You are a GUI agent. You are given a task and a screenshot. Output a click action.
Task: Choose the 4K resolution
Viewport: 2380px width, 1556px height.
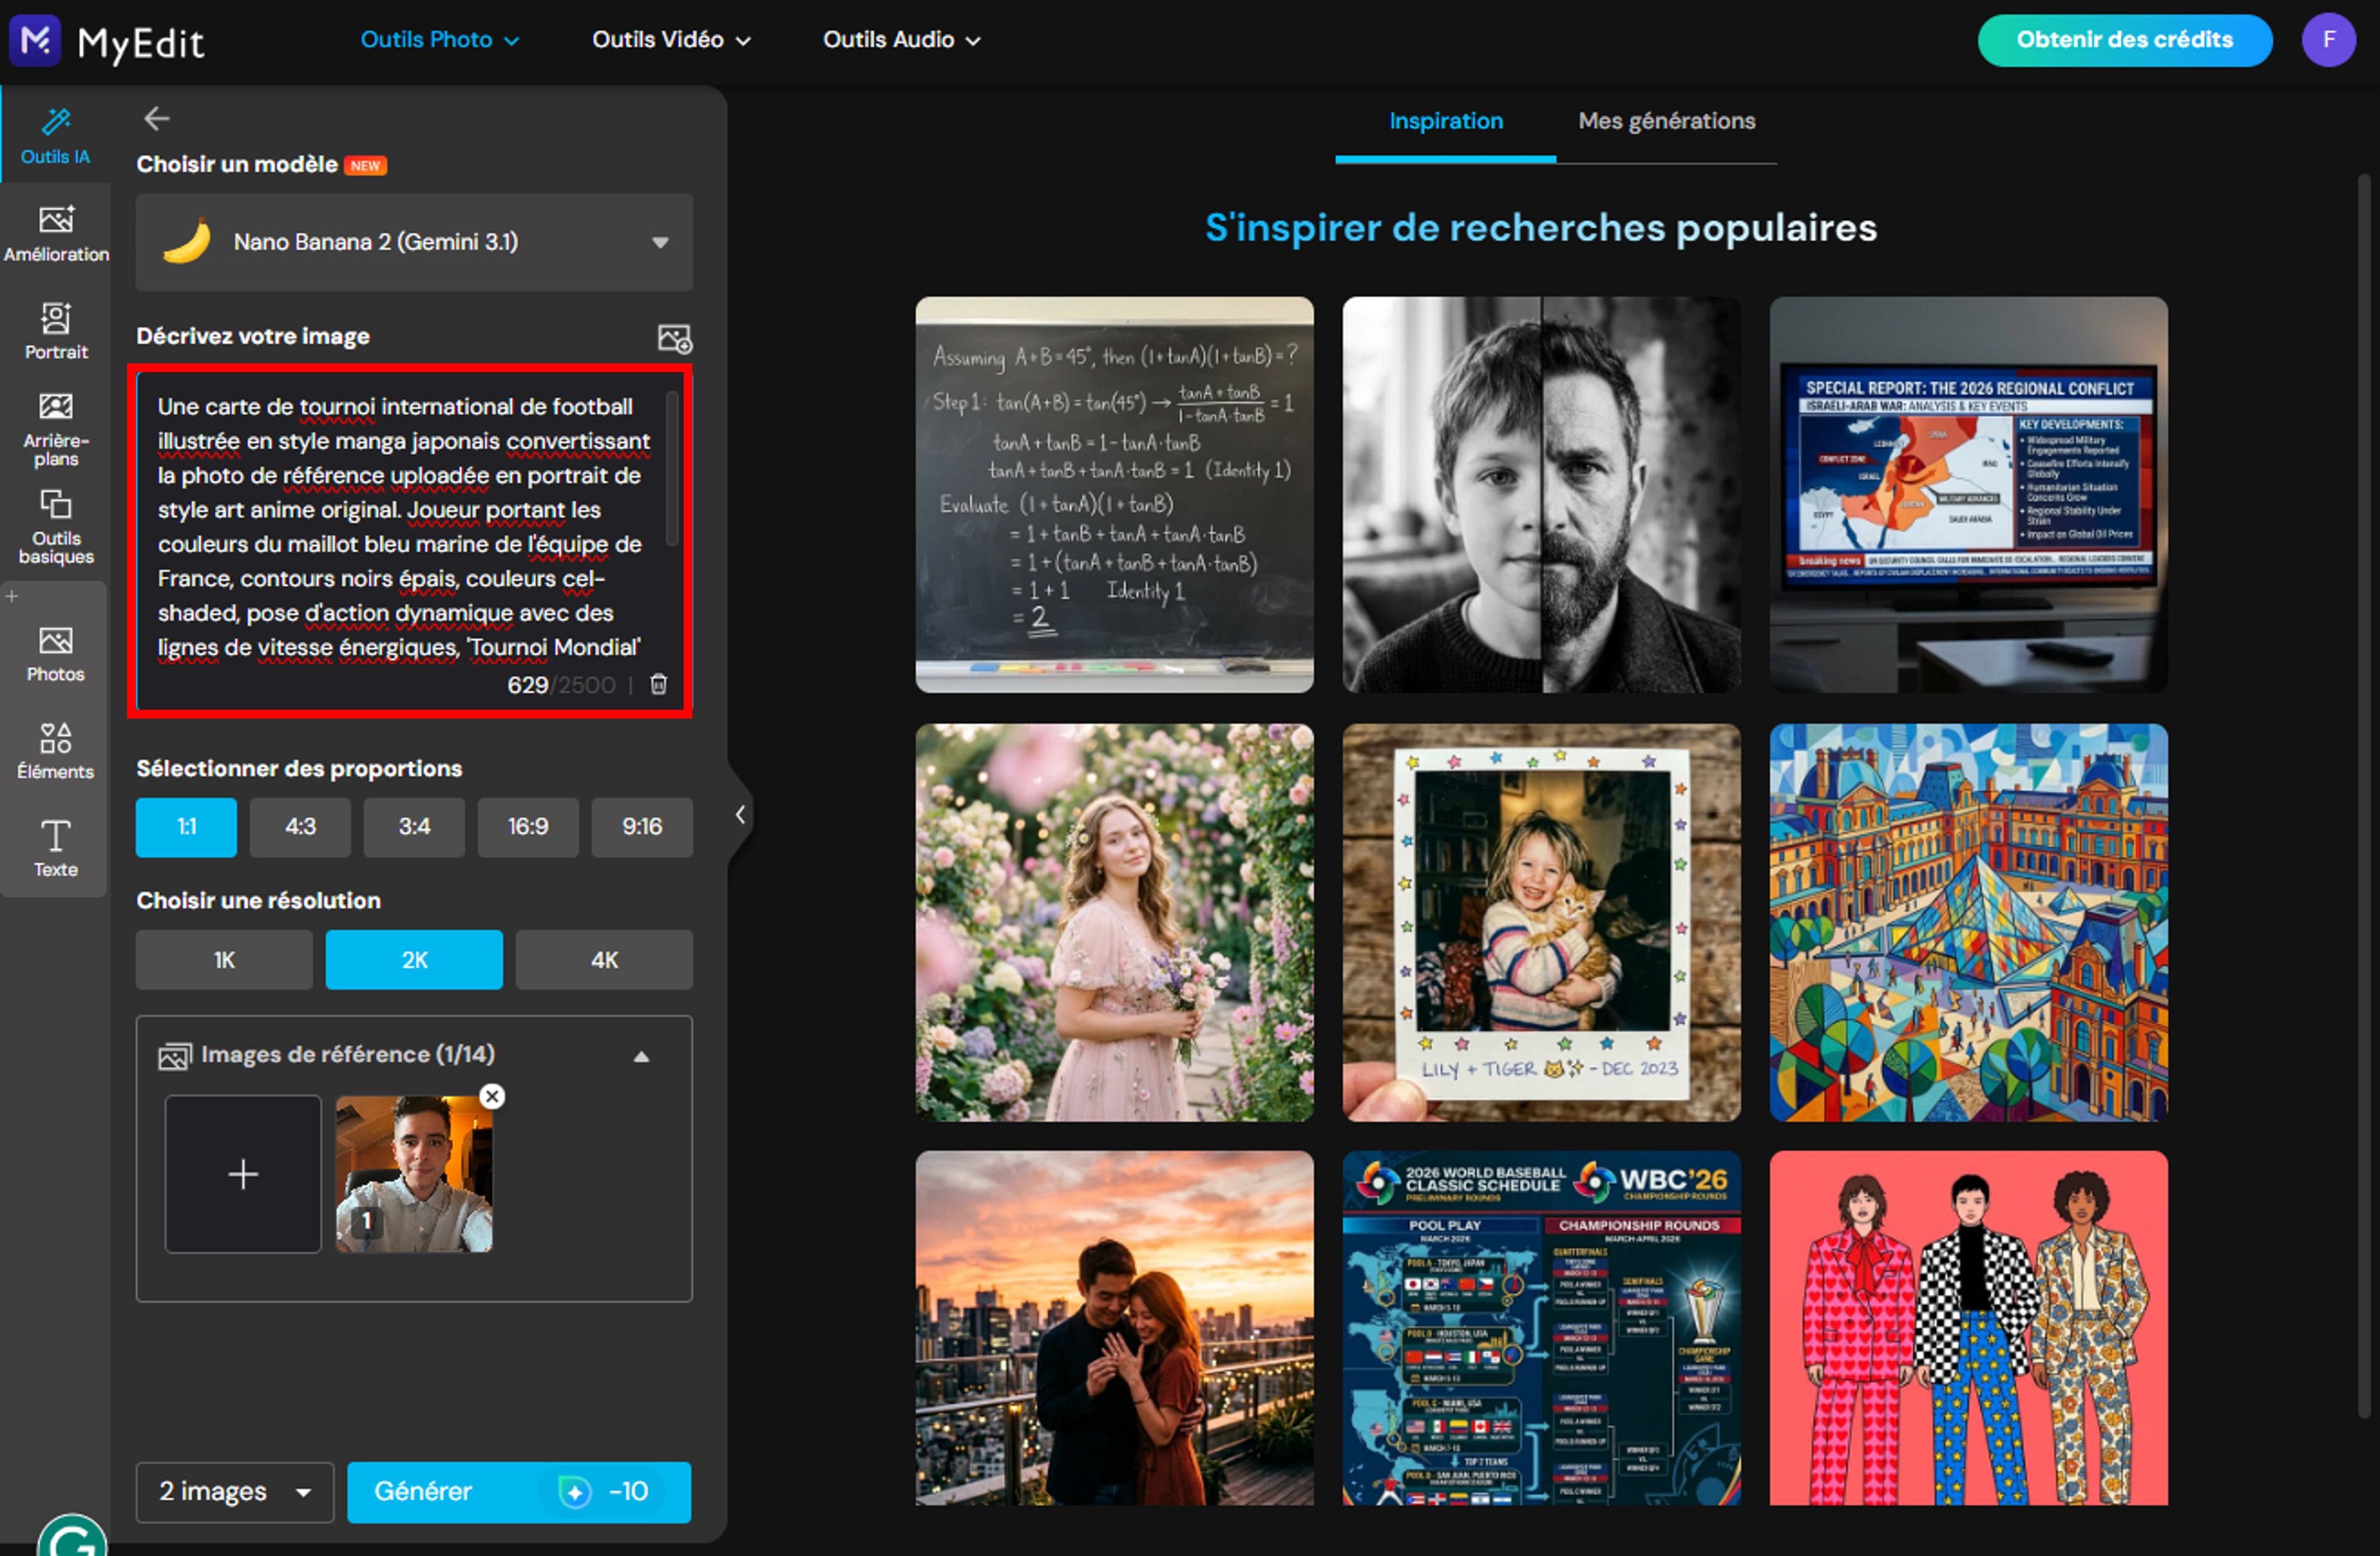604,961
